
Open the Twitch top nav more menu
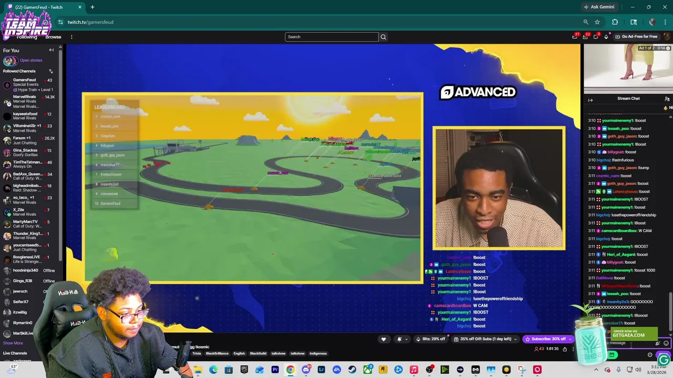pyautogui.click(x=72, y=37)
